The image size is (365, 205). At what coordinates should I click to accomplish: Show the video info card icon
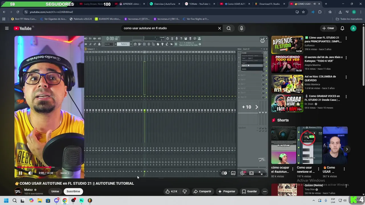262,41
